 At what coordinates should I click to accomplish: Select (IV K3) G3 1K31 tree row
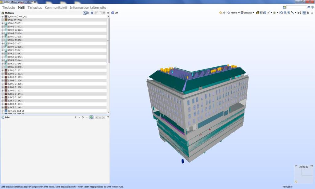click(x=54, y=57)
